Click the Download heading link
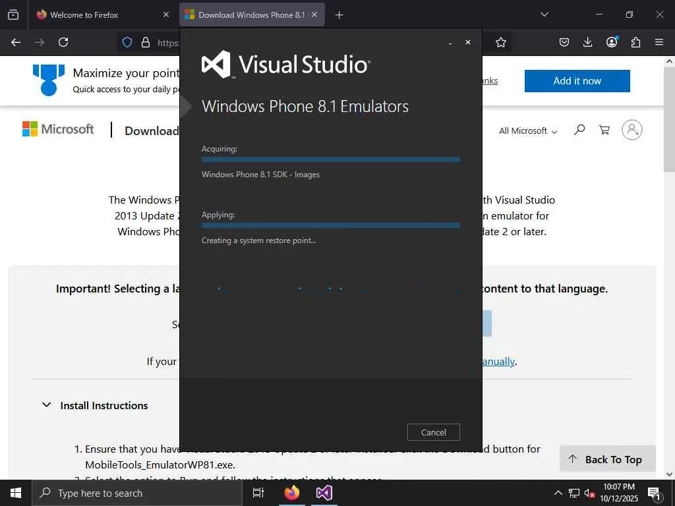Screen dimensions: 675x506 (152, 131)
